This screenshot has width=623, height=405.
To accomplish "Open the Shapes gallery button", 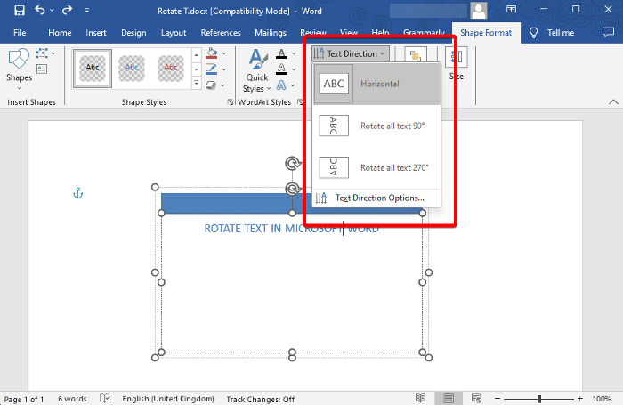I will 19,69.
